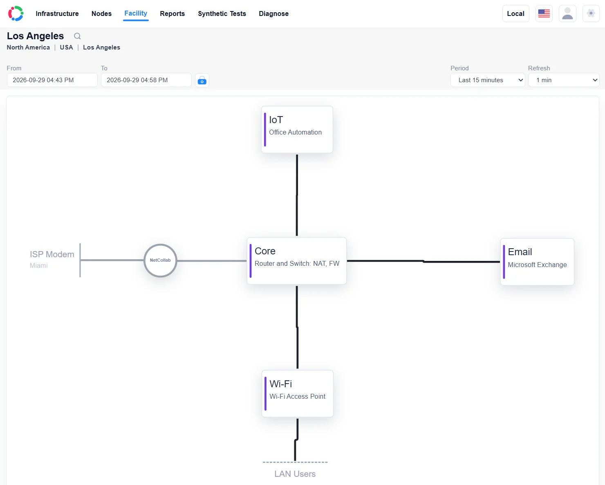Click the Los Angeles page title
Screen dimensions: 605x485
(35, 36)
